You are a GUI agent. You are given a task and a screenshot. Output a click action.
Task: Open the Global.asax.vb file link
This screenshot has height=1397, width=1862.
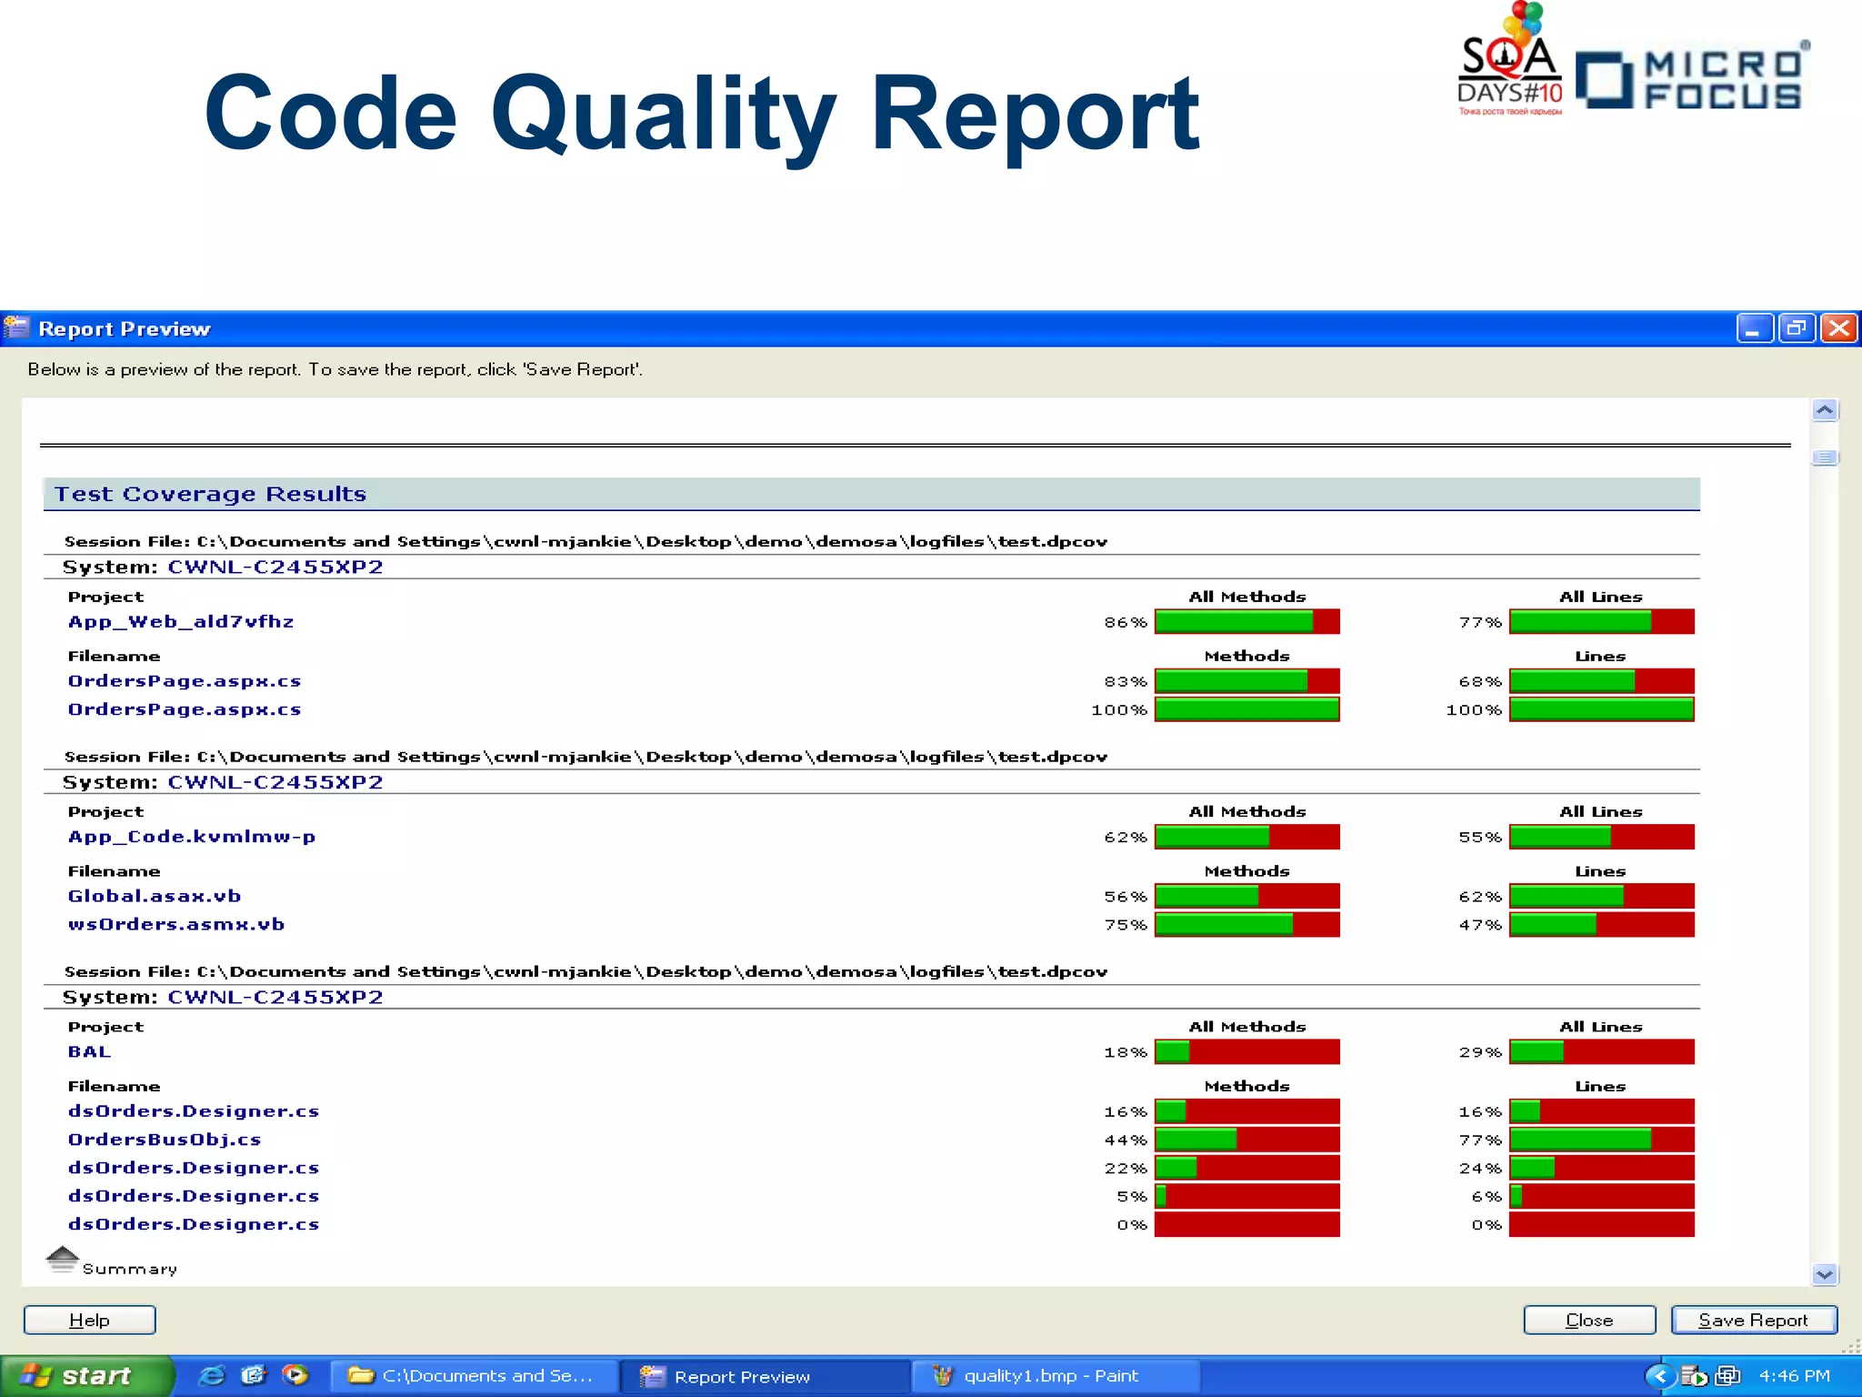[155, 896]
